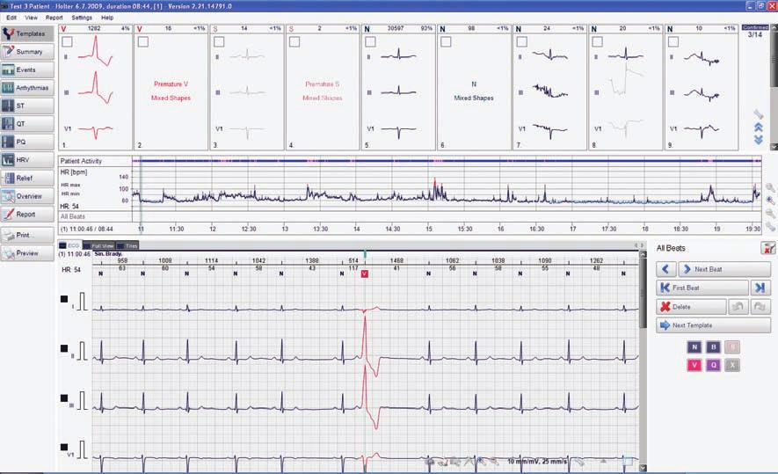
Task: Open the PQ analysis view
Action: (27, 142)
